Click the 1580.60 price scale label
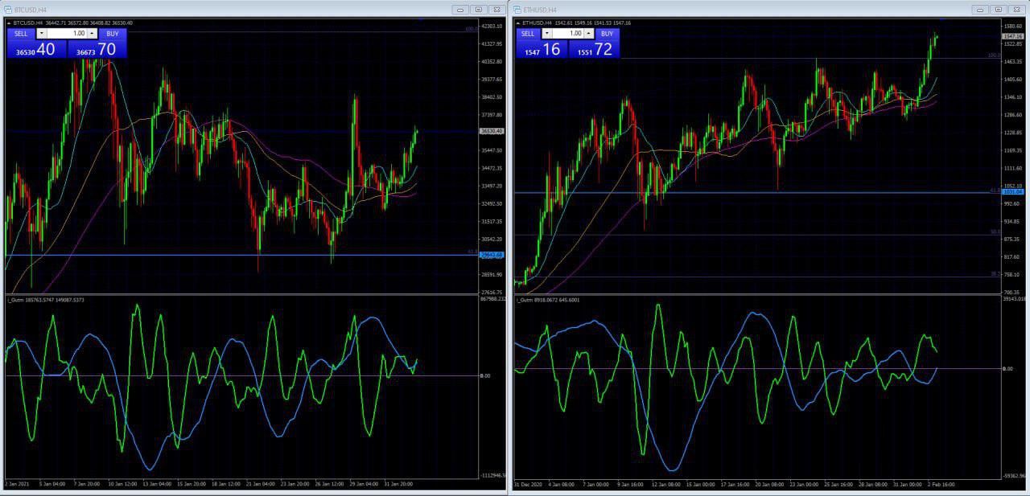This screenshot has height=496, width=1030. tap(1012, 27)
